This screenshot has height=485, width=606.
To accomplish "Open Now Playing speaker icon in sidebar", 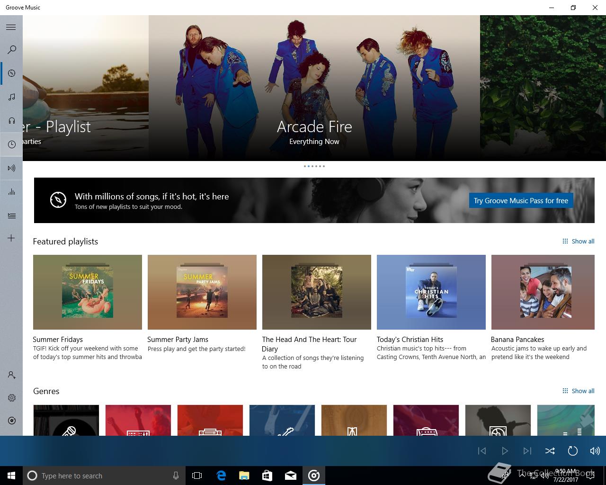I will point(12,168).
